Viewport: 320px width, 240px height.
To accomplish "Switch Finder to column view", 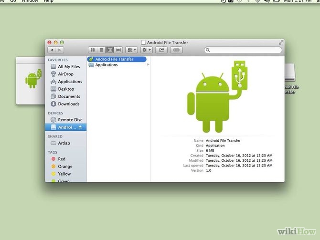I will tap(110, 50).
